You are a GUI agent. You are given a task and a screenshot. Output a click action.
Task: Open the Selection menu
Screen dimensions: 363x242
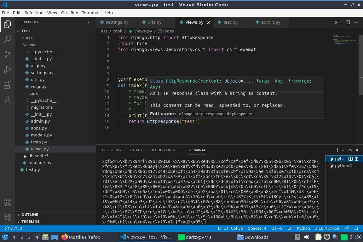(x=34, y=13)
